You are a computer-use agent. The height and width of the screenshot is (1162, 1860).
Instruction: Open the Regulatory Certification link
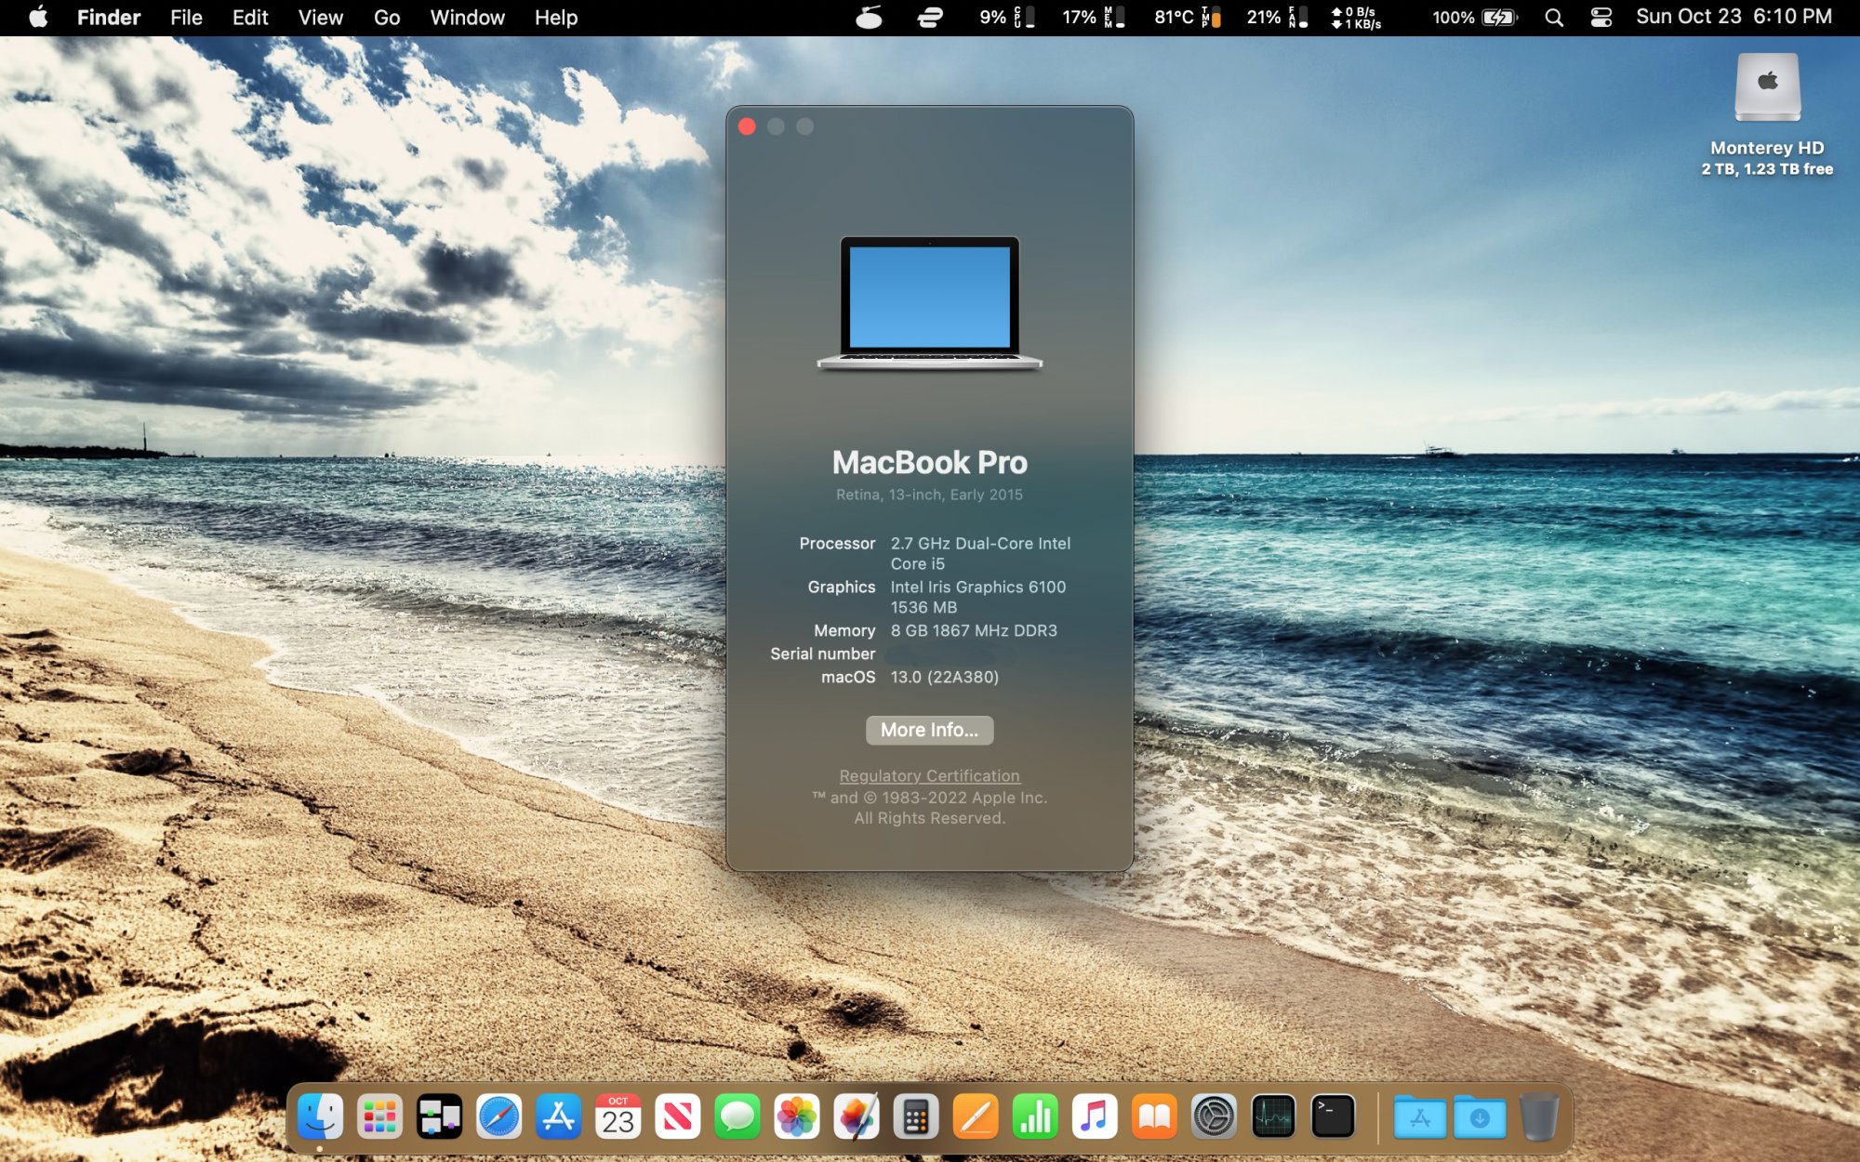click(929, 775)
